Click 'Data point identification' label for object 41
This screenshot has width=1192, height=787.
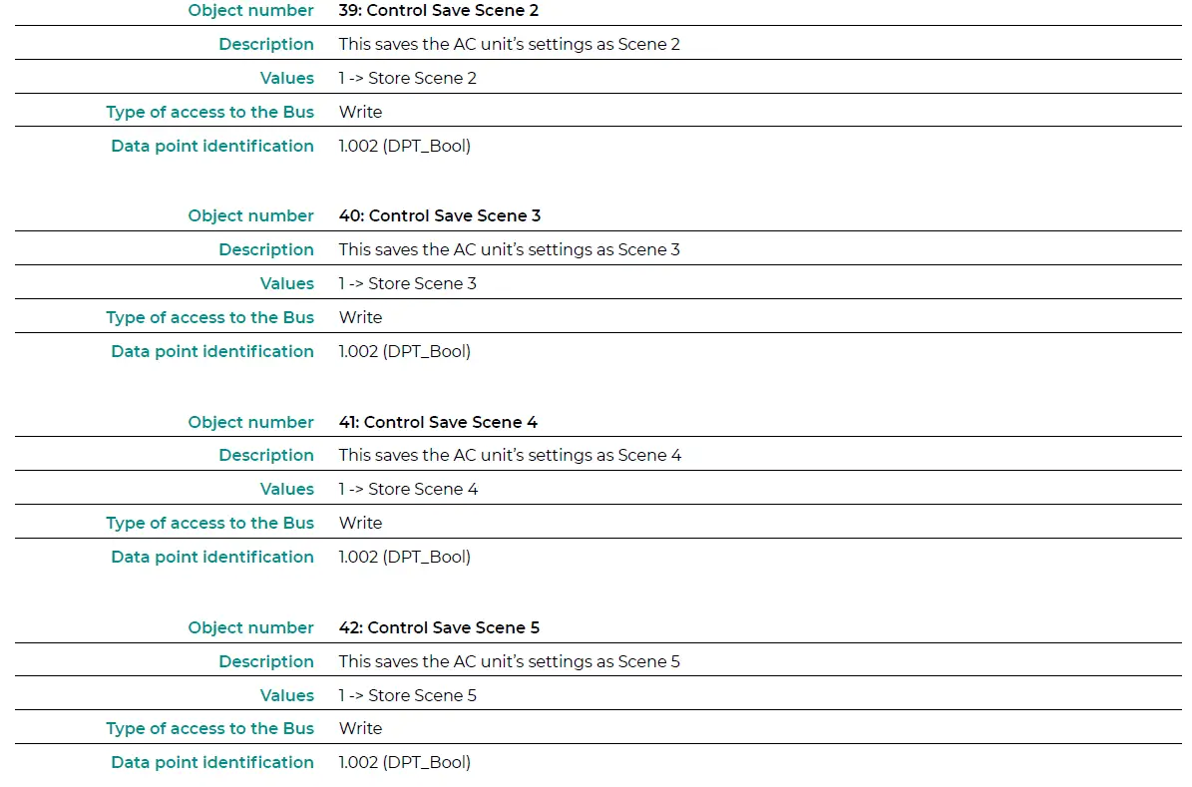coord(212,558)
